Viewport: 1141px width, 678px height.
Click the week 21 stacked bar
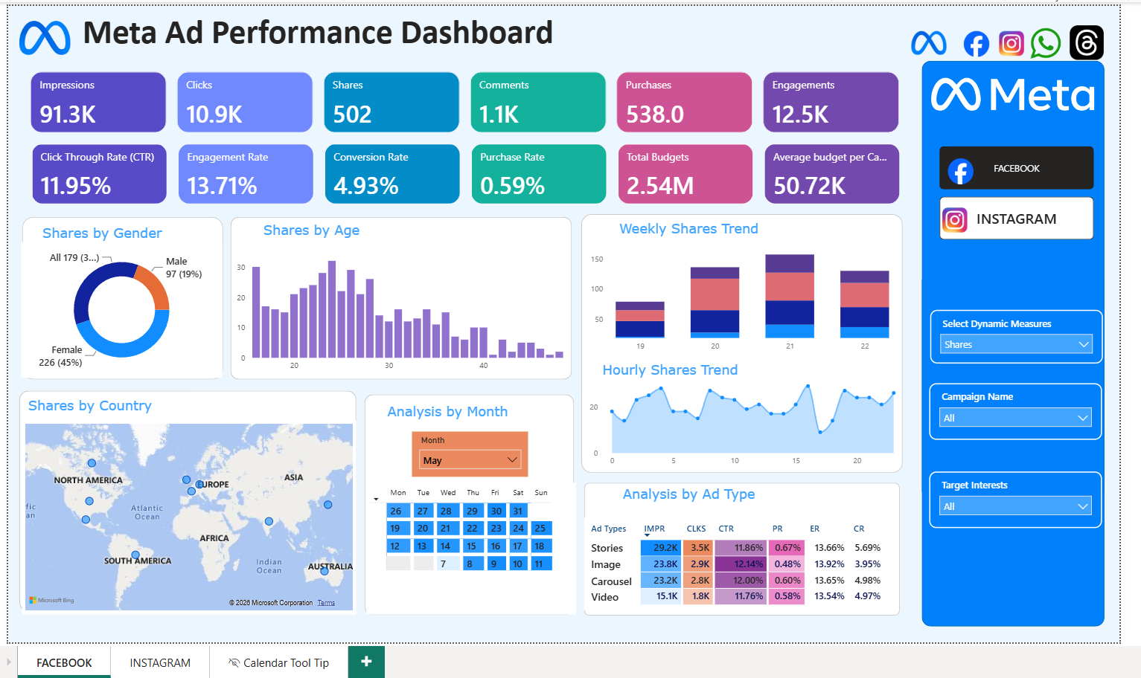click(x=790, y=296)
